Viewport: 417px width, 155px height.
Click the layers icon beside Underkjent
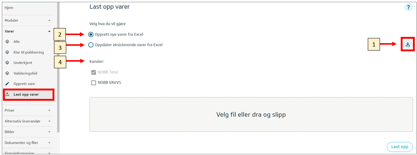7,63
